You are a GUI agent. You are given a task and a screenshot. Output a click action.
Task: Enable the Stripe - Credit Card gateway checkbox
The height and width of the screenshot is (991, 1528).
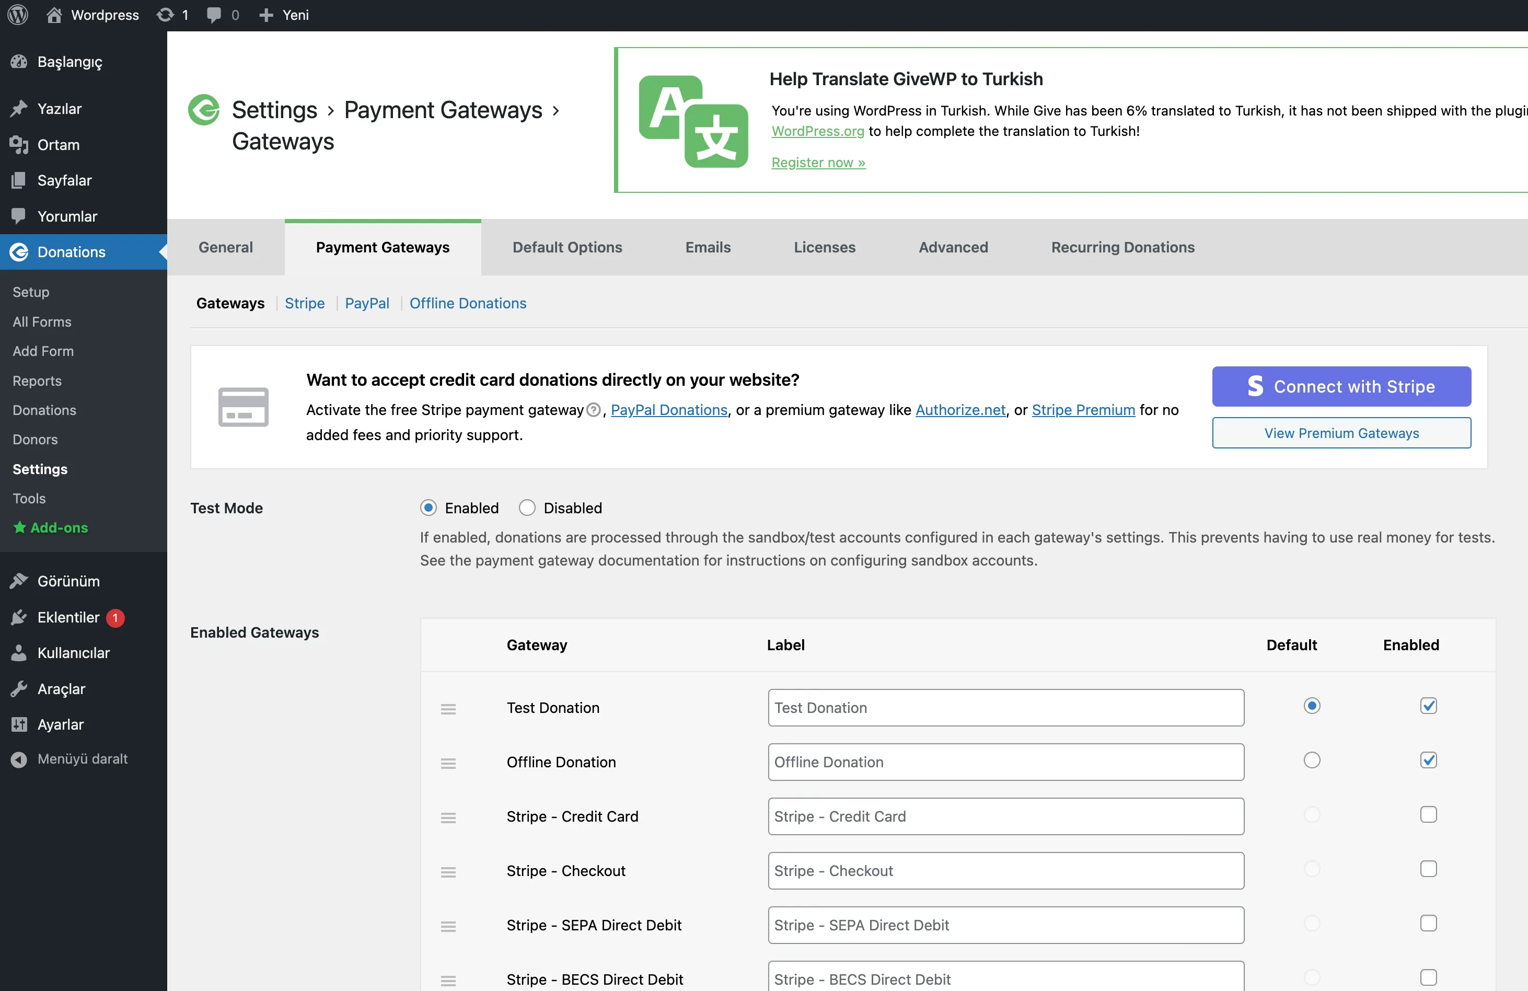click(1428, 814)
